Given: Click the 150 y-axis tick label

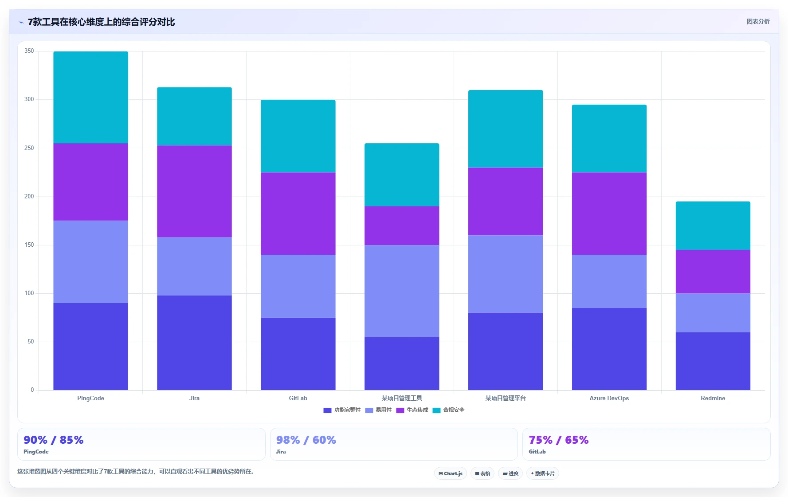Looking at the screenshot, I should click(x=29, y=245).
